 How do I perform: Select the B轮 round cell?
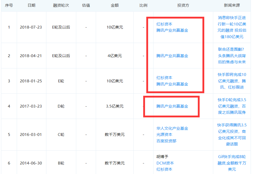[61, 163]
